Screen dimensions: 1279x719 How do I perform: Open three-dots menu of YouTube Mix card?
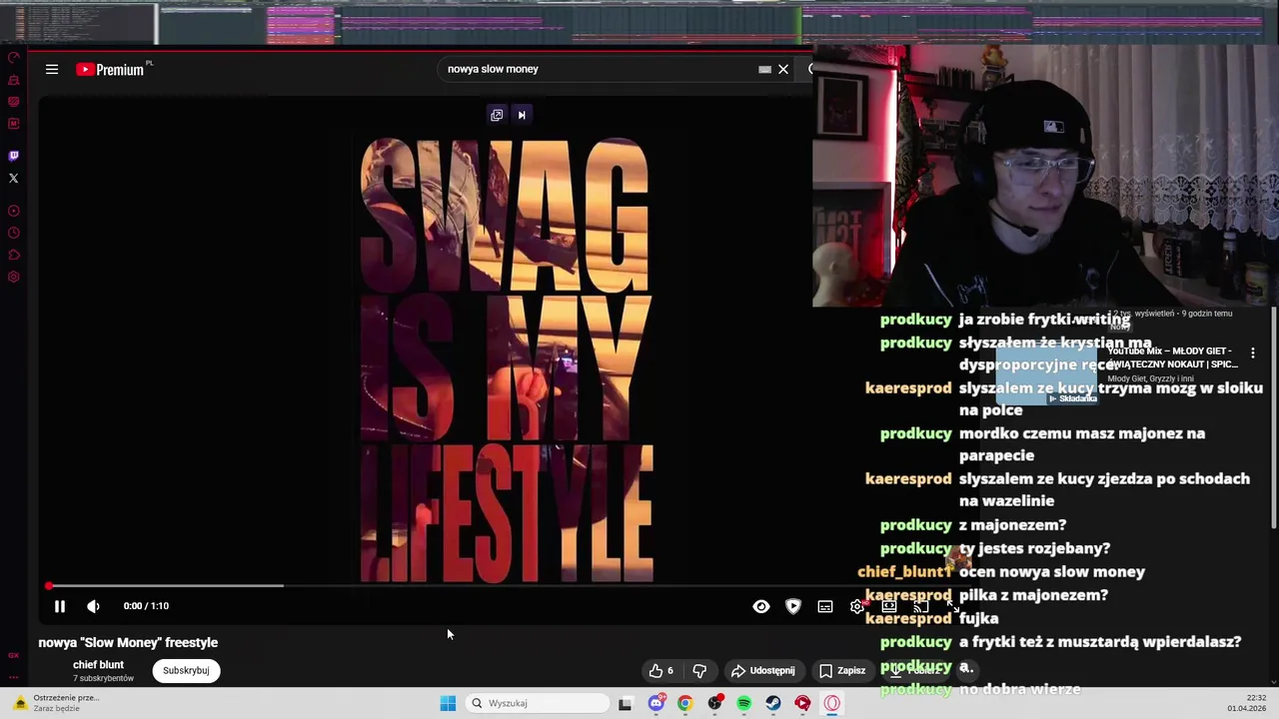click(x=1253, y=353)
